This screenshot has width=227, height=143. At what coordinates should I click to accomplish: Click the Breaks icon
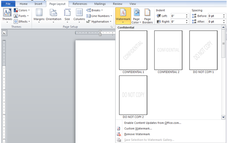click(x=89, y=10)
